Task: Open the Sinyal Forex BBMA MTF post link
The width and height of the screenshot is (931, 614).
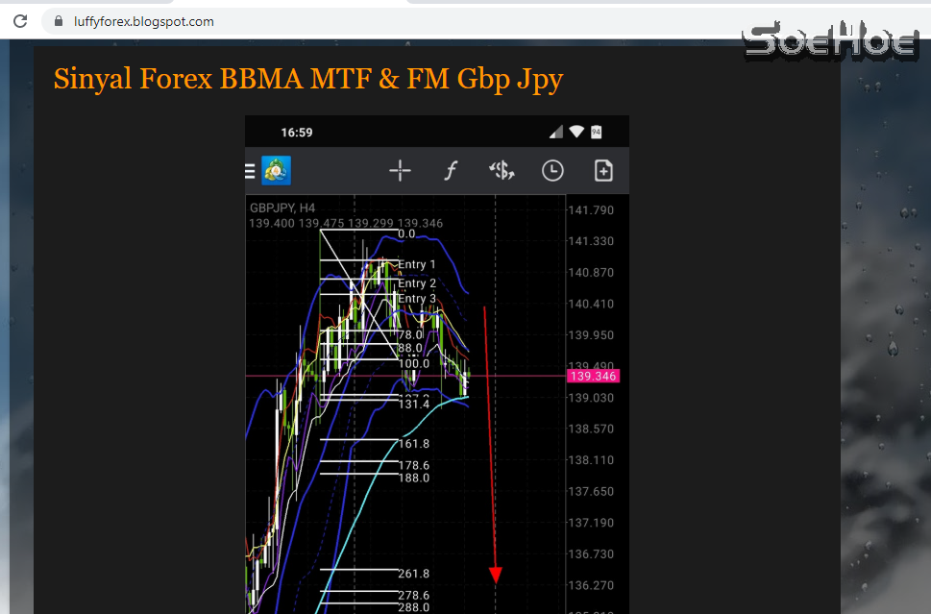Action: (307, 79)
